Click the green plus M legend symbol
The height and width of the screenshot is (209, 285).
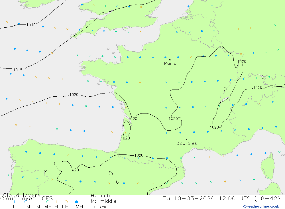click(x=38, y=202)
